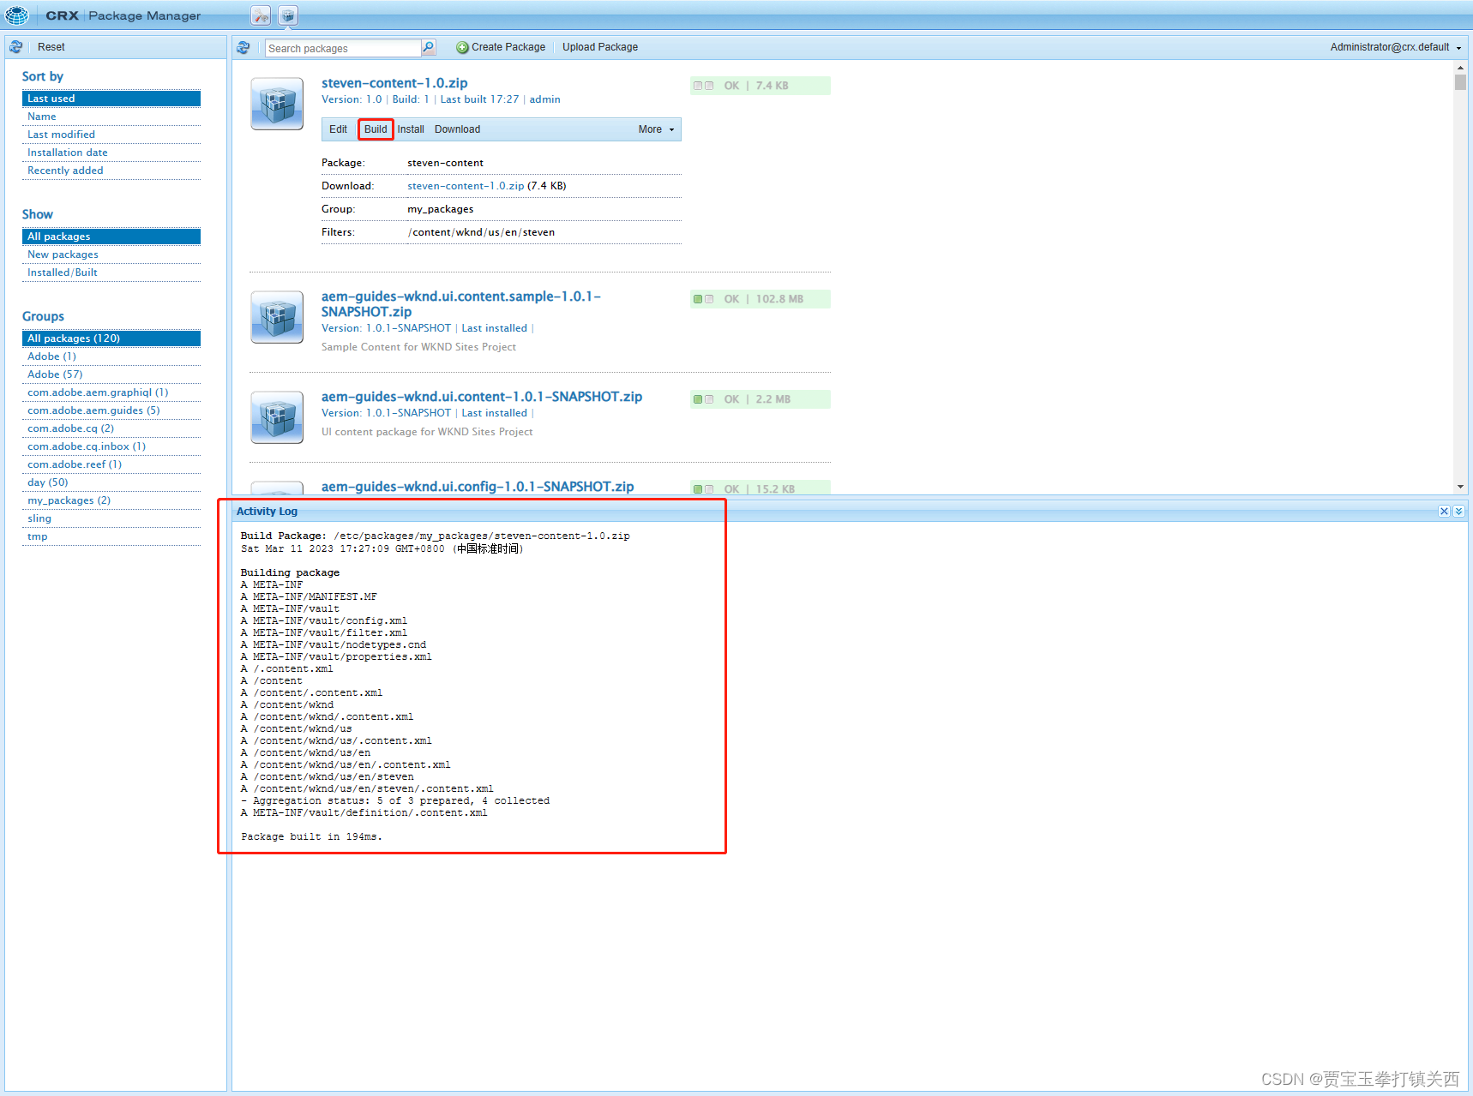Download steven-content-1.0.zip via its link
The height and width of the screenshot is (1096, 1473).
click(465, 185)
